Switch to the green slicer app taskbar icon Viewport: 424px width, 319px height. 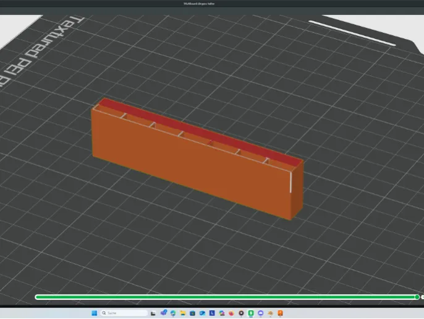(x=251, y=313)
